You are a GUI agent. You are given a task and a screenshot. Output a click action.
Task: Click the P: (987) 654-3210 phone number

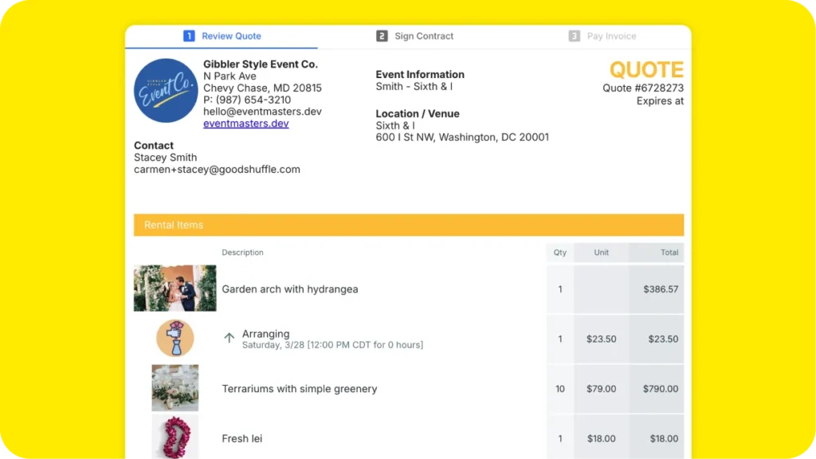tap(247, 100)
